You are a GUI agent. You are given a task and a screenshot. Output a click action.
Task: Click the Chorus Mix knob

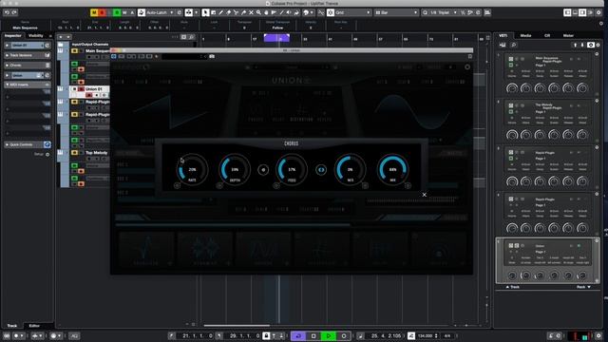392,170
